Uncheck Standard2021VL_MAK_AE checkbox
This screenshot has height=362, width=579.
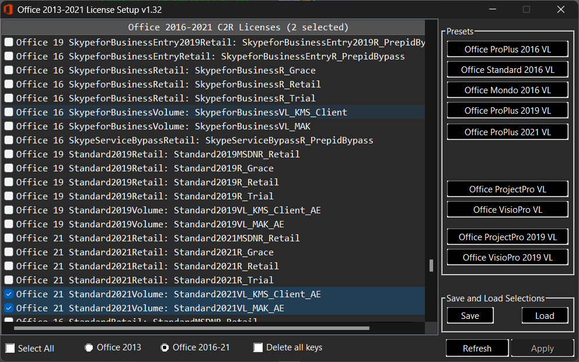coord(9,308)
